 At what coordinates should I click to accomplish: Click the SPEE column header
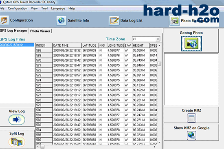(153, 45)
